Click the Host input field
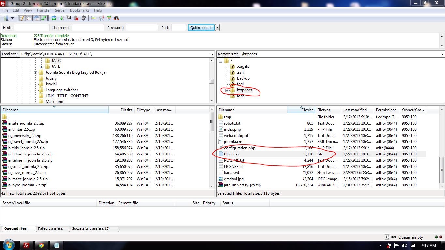The height and width of the screenshot is (250, 445). [31, 28]
